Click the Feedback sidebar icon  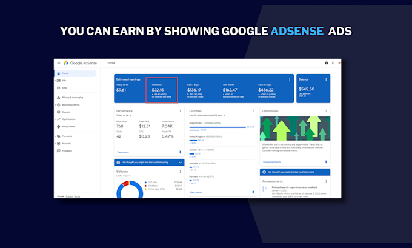[59, 151]
